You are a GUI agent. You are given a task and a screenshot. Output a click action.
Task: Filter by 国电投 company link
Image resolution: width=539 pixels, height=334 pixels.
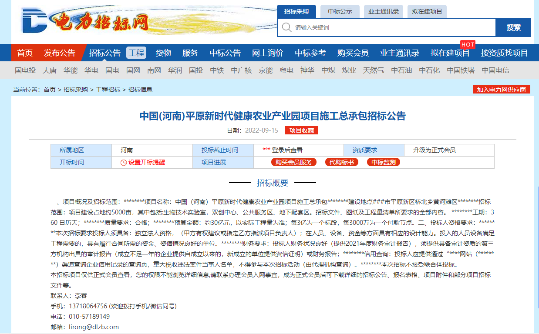[x=25, y=70]
